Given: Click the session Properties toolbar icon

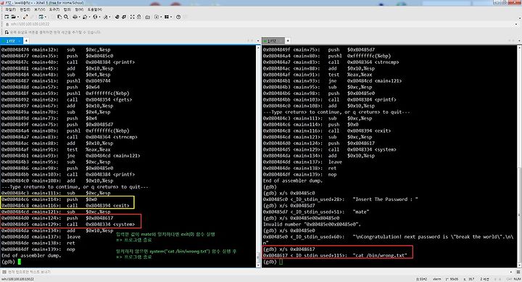Looking at the screenshot, I should pyautogui.click(x=41, y=17).
